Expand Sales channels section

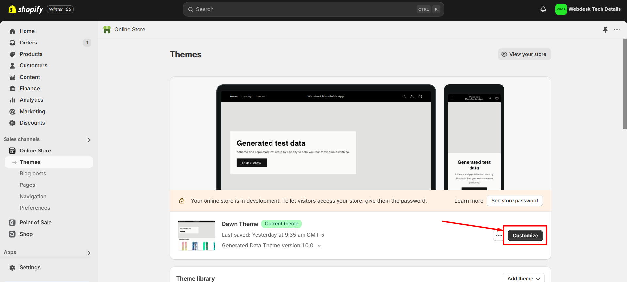click(x=89, y=140)
